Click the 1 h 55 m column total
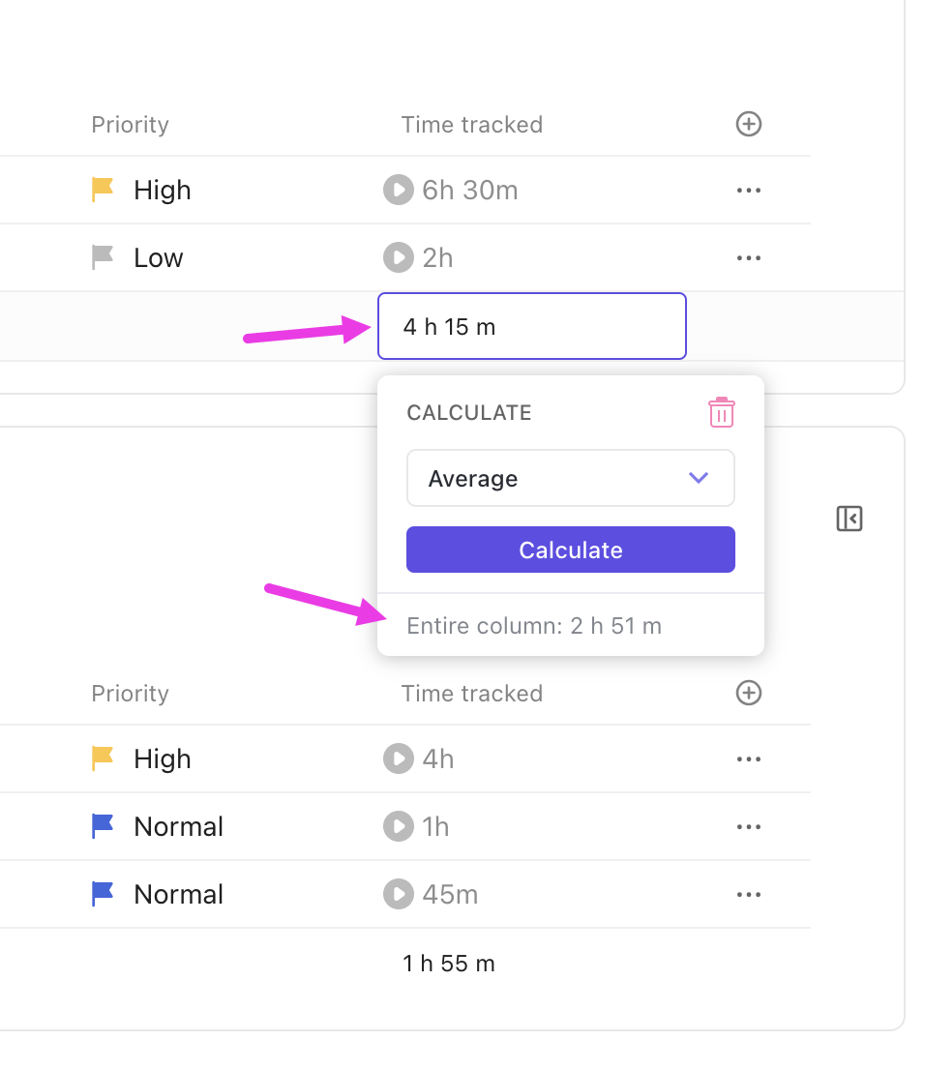The image size is (925, 1070). (449, 964)
